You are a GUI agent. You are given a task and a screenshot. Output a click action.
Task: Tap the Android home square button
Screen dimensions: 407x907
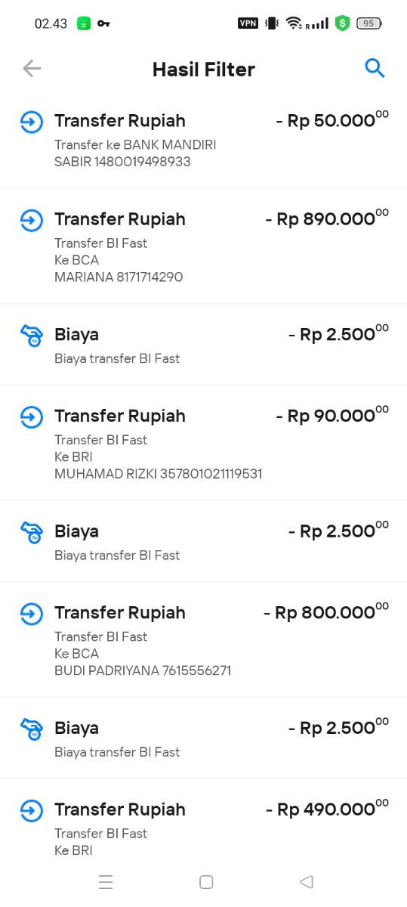[x=206, y=882]
